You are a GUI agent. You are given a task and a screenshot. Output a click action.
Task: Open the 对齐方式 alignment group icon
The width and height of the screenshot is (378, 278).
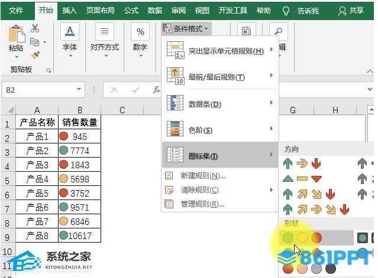pyautogui.click(x=104, y=31)
